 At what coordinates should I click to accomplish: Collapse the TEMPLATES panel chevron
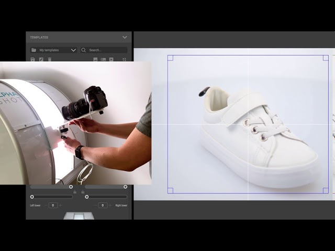[x=125, y=37]
